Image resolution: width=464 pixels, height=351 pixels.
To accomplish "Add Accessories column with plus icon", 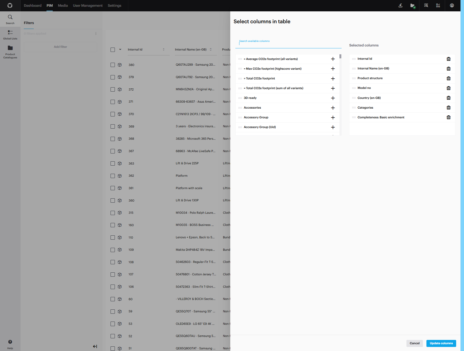I will click(333, 108).
